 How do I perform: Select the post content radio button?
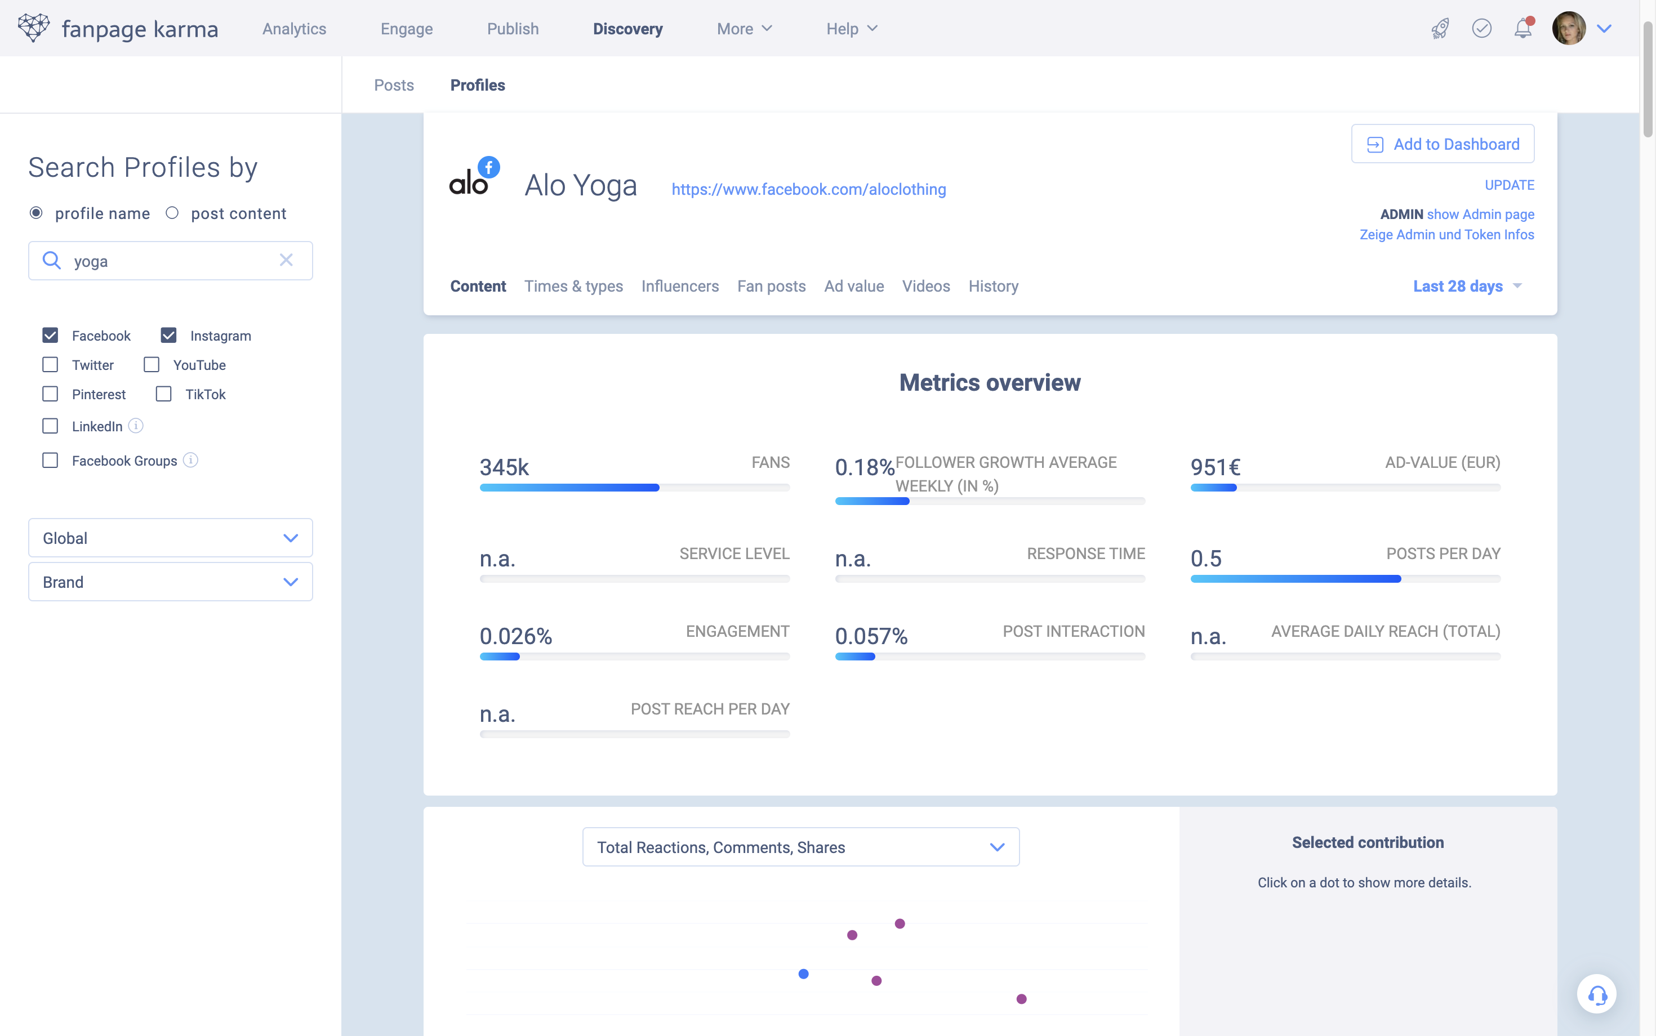172,213
